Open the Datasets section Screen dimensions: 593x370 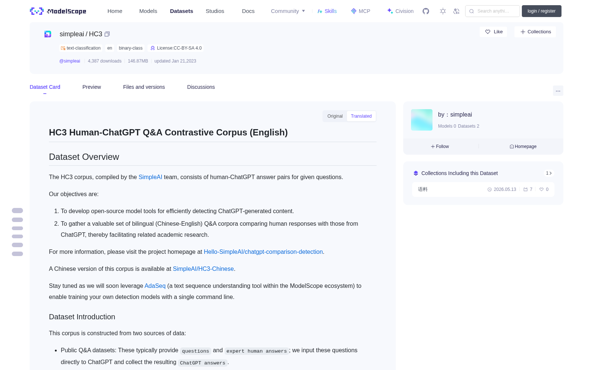[182, 11]
